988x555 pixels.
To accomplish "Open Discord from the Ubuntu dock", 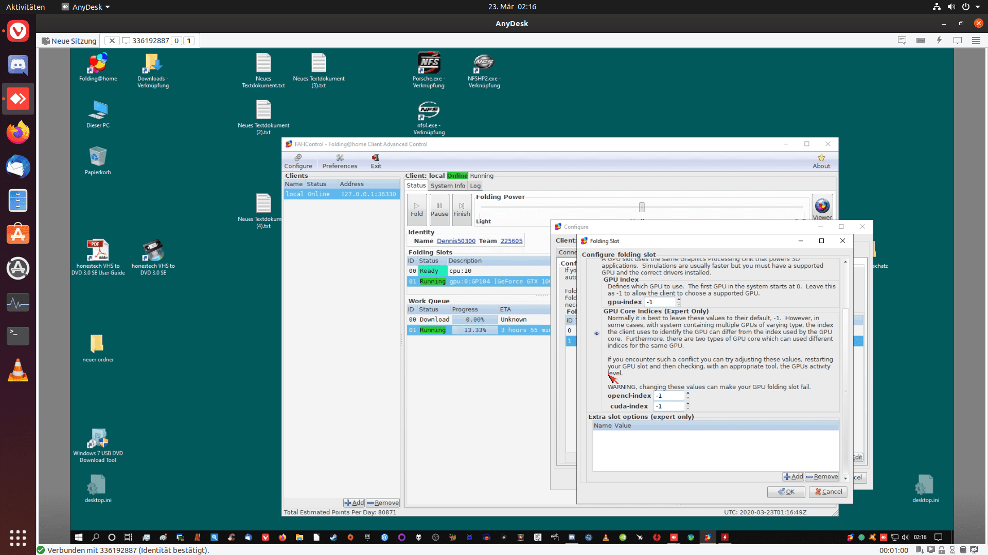I will [18, 65].
